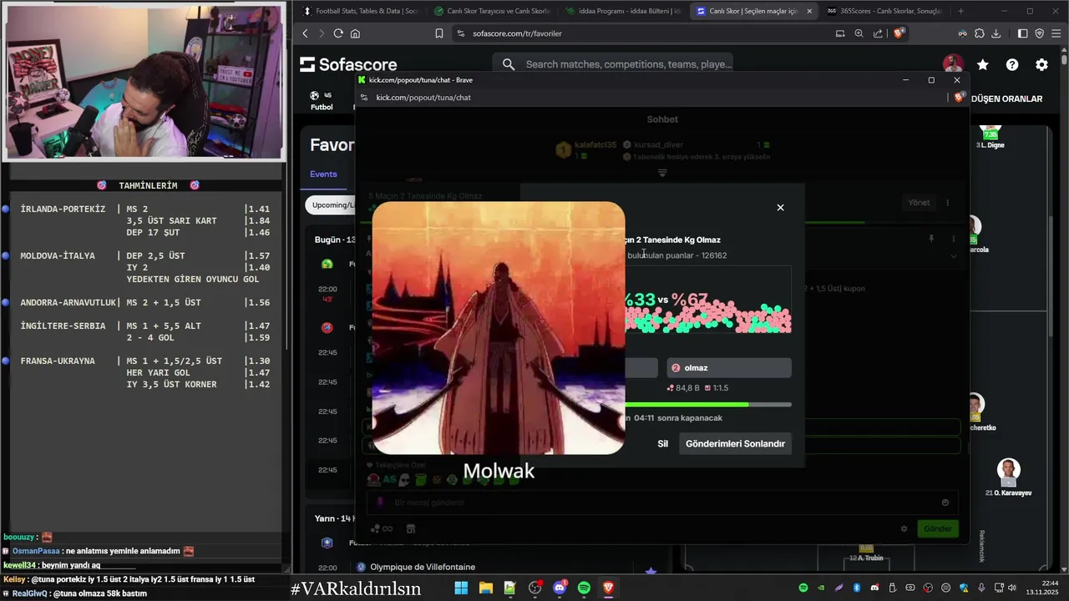Image resolution: width=1069 pixels, height=601 pixels.
Task: Open the browser home page icon
Action: (x=355, y=33)
